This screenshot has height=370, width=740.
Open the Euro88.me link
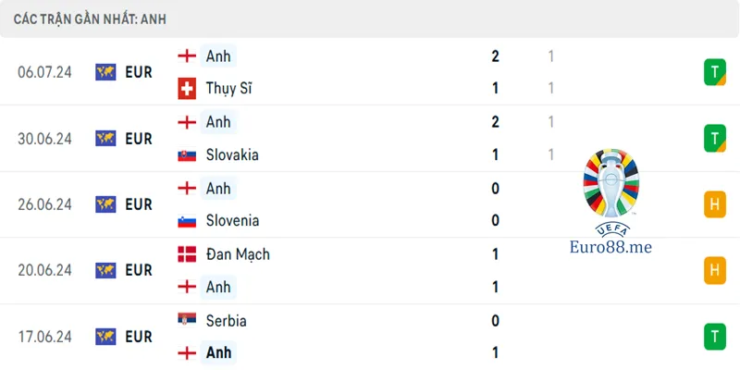[610, 246]
